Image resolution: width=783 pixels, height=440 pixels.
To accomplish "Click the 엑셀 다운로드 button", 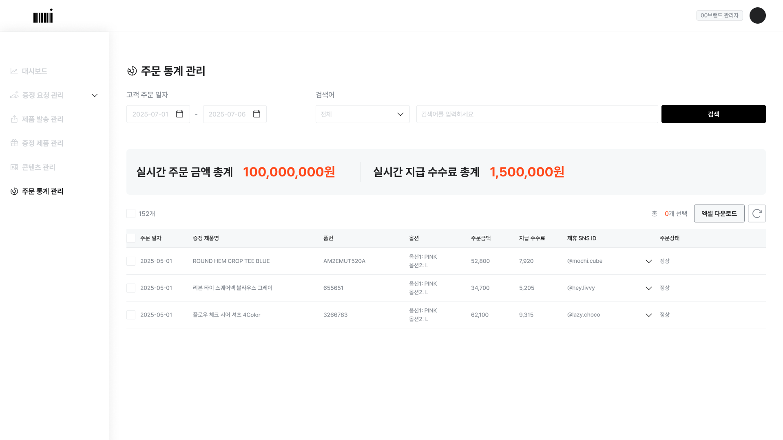I will pyautogui.click(x=719, y=213).
